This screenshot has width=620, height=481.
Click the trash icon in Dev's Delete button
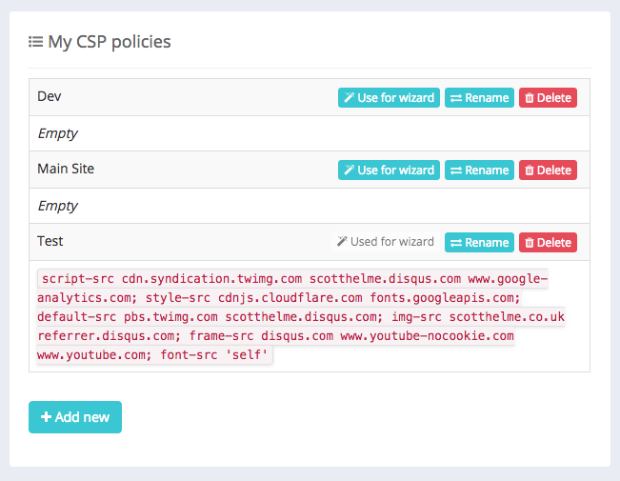pyautogui.click(x=530, y=98)
